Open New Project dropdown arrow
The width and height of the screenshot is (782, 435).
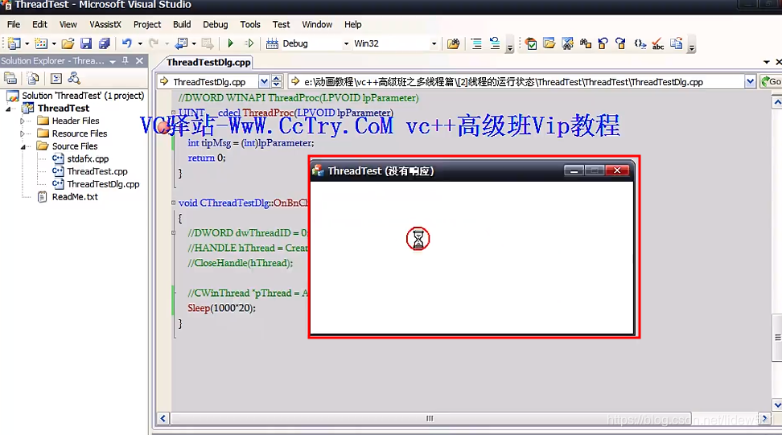point(27,44)
